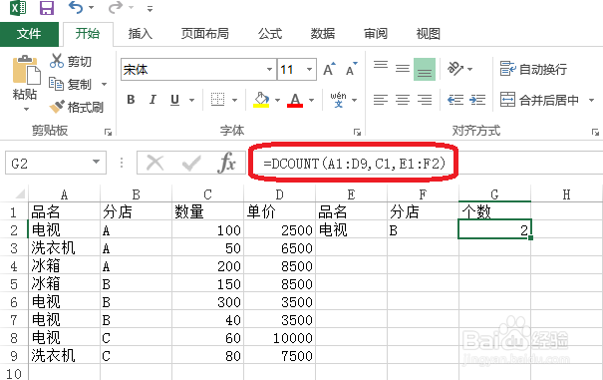Apply the red font color
Viewport: 603px width, 380px height.
295,100
